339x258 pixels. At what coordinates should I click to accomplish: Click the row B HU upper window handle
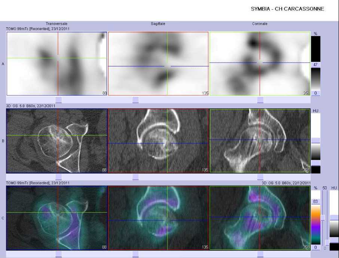point(316,140)
